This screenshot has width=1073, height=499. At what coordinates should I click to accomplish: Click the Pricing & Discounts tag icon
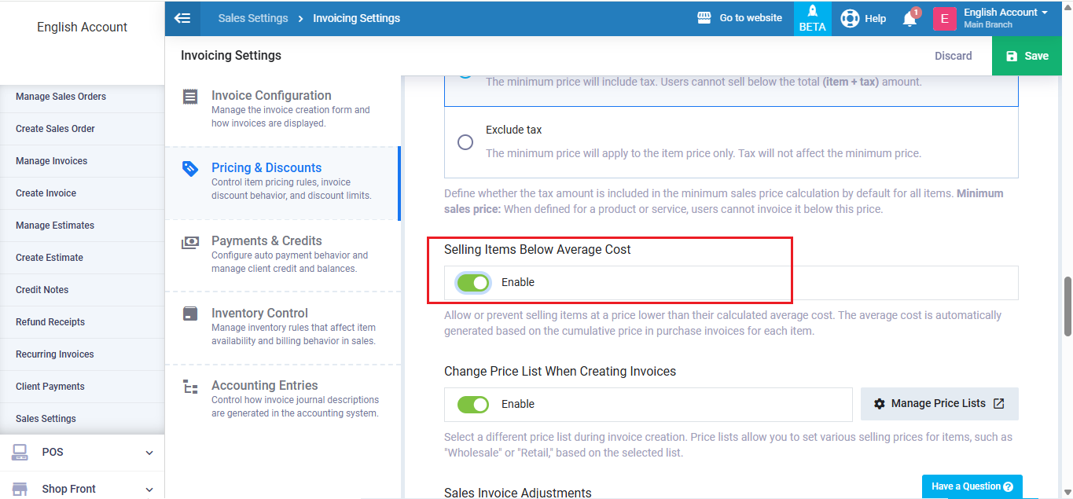click(189, 168)
